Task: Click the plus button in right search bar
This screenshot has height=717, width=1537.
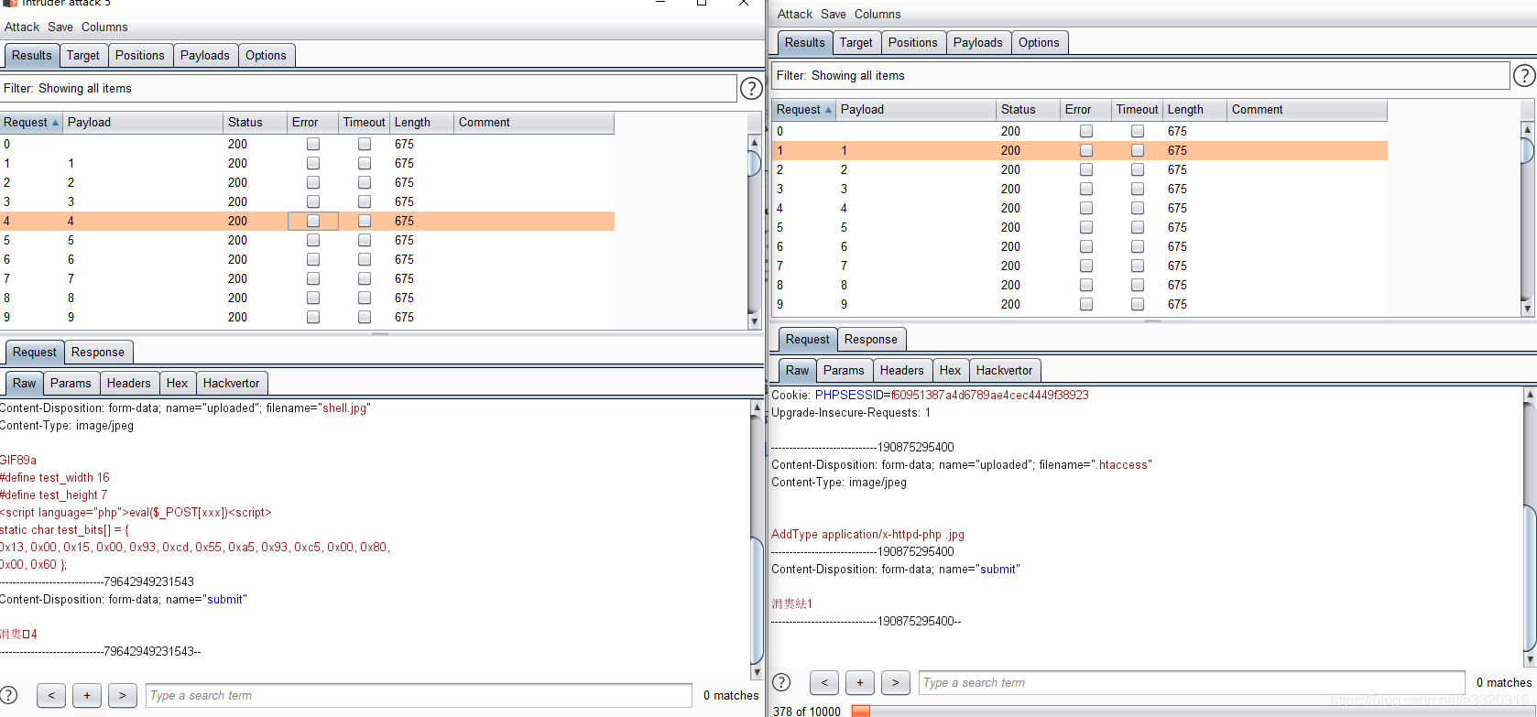Action: [860, 682]
